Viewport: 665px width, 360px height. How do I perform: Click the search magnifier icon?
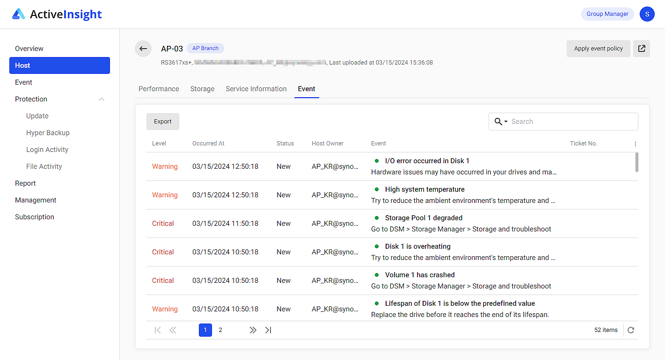[497, 121]
